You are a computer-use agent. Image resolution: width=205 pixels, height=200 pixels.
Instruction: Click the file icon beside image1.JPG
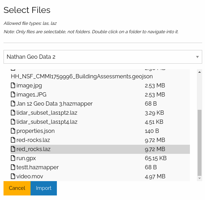click(x=13, y=94)
